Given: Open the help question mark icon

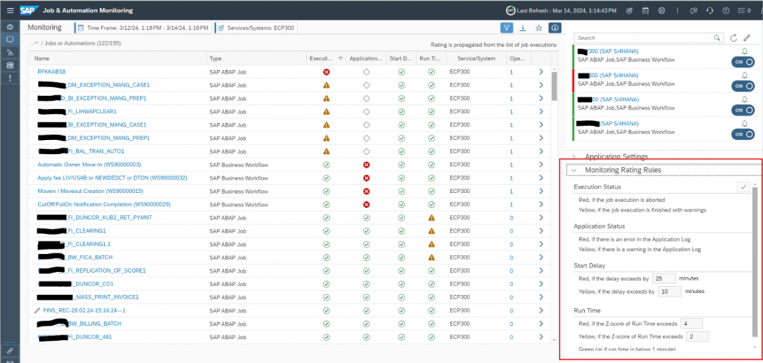Looking at the screenshot, I should [726, 10].
